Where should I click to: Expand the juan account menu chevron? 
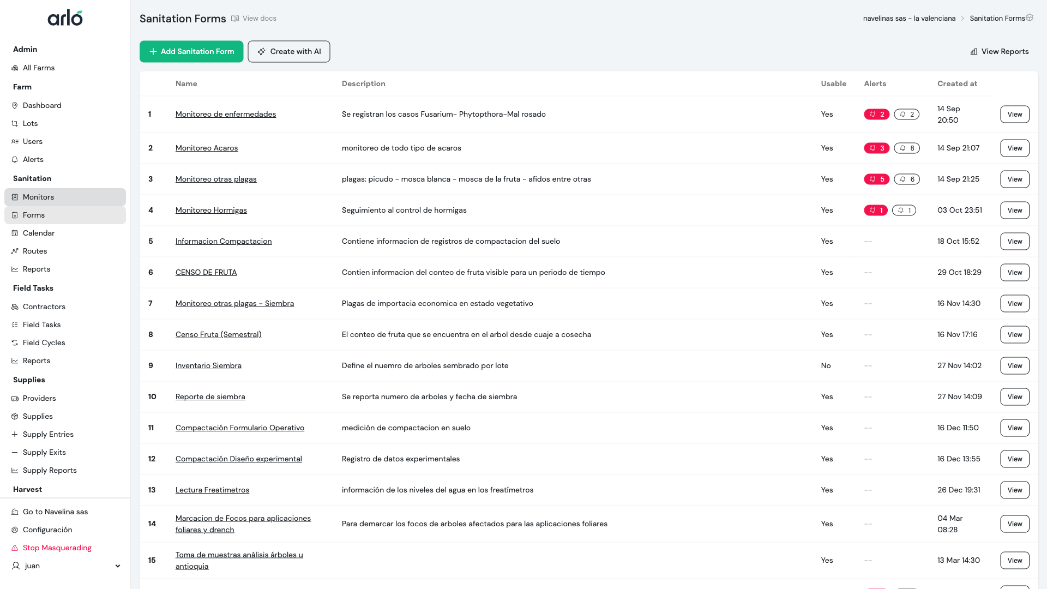[118, 566]
